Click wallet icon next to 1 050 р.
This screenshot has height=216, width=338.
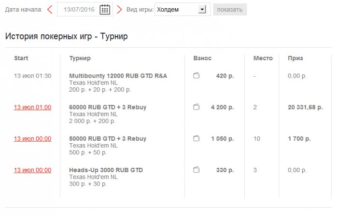[196, 138]
